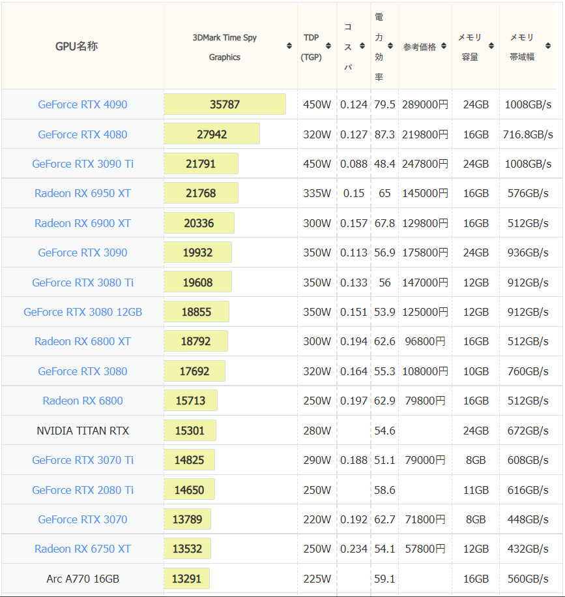Click the TDP (TGP) header text
Image resolution: width=565 pixels, height=597 pixels.
311,47
